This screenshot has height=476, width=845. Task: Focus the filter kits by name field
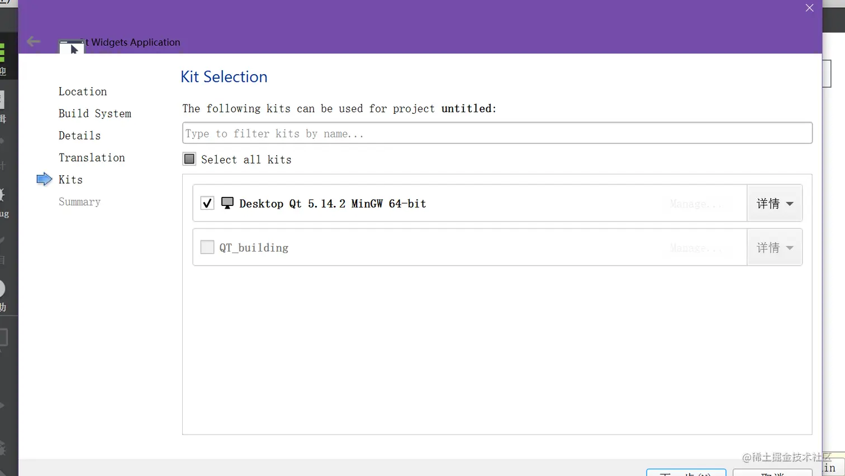click(x=497, y=133)
